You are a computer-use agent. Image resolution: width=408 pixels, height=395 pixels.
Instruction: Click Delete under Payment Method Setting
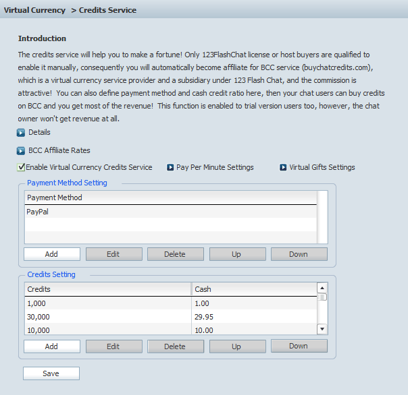click(176, 254)
